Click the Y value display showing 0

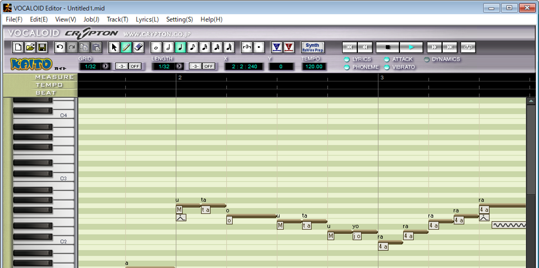[x=281, y=67]
